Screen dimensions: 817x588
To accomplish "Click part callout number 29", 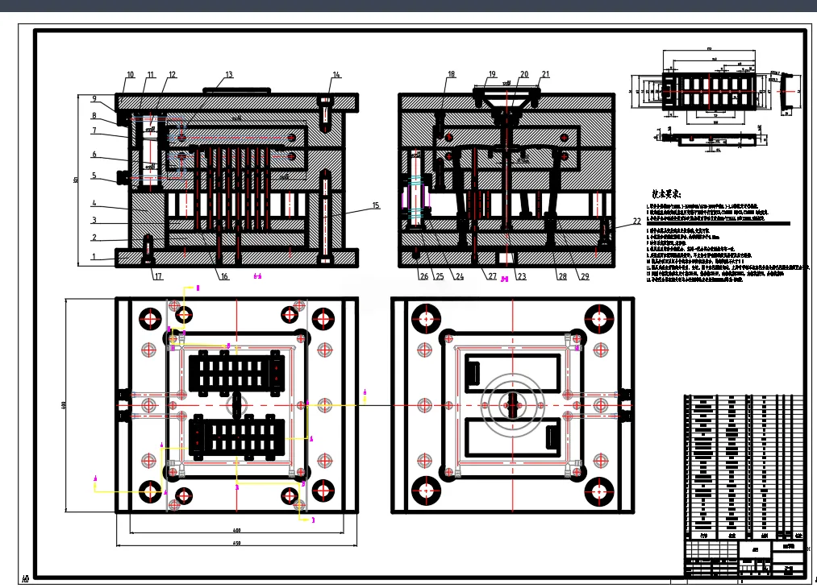I will click(x=585, y=276).
